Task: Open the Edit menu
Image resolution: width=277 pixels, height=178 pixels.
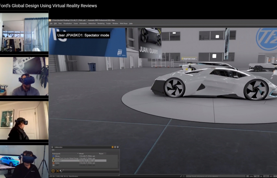Action: [x=55, y=24]
